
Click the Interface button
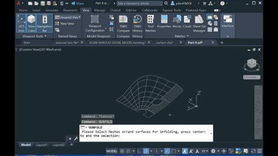(x=228, y=21)
